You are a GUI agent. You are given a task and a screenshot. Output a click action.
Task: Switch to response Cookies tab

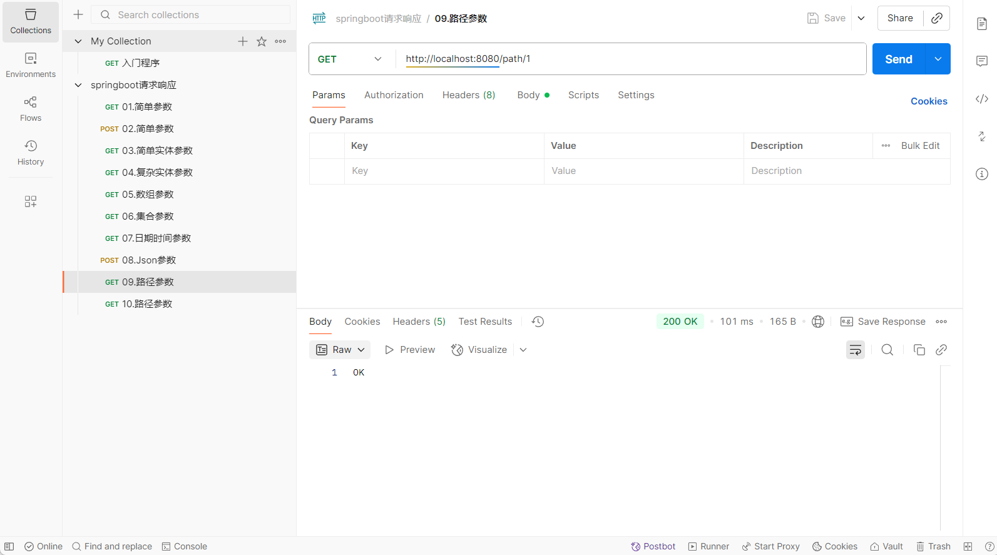click(362, 322)
